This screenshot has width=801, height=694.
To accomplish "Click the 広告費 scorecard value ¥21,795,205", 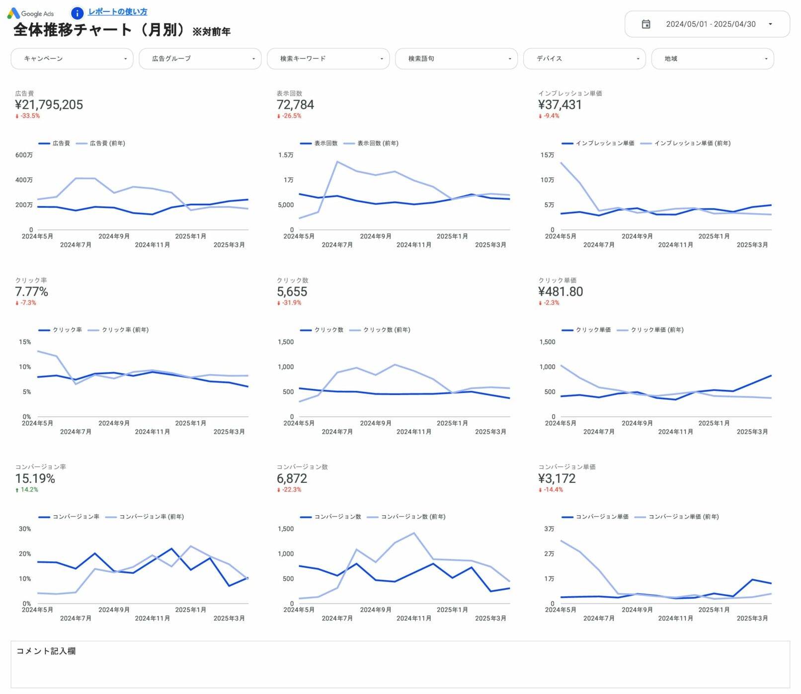I will (x=49, y=105).
